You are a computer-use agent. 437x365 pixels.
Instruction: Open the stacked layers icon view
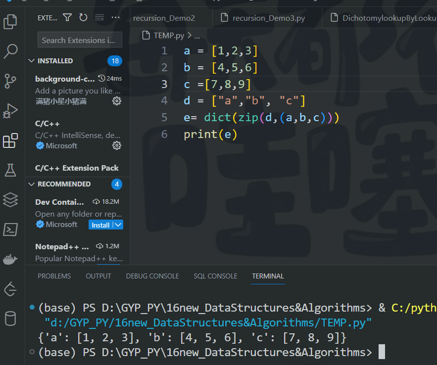[10, 200]
